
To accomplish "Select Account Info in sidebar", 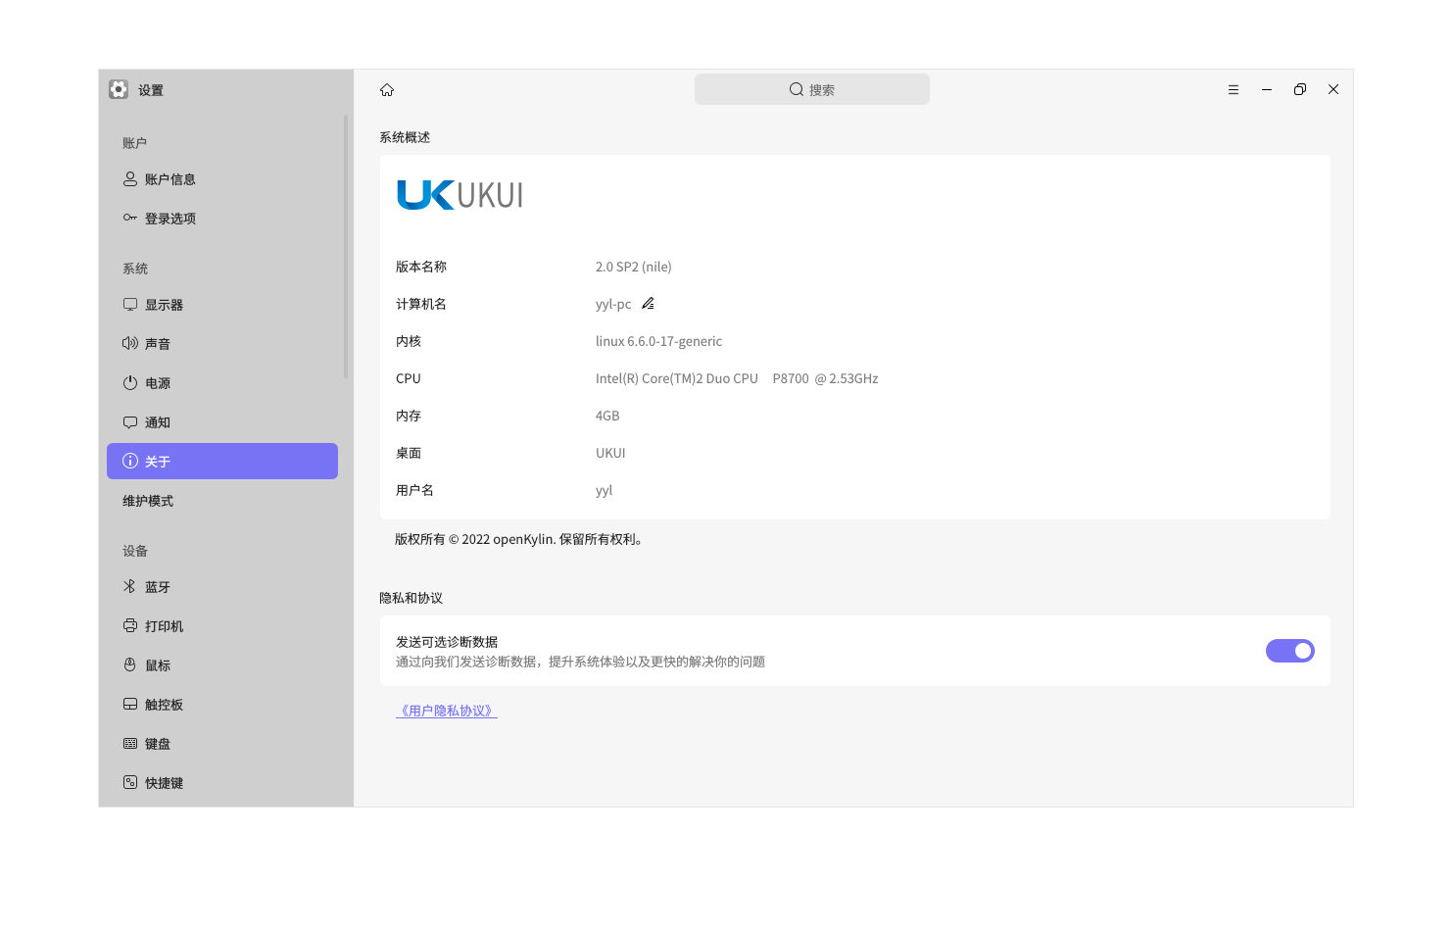I will point(169,179).
